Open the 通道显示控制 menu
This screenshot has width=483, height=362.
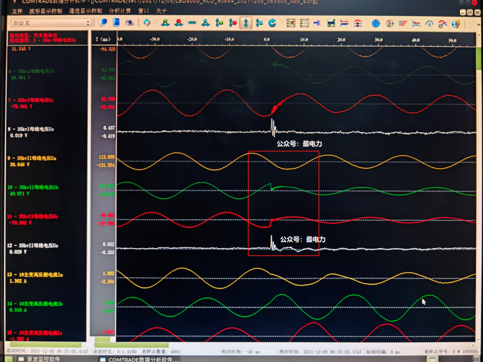coord(85,11)
